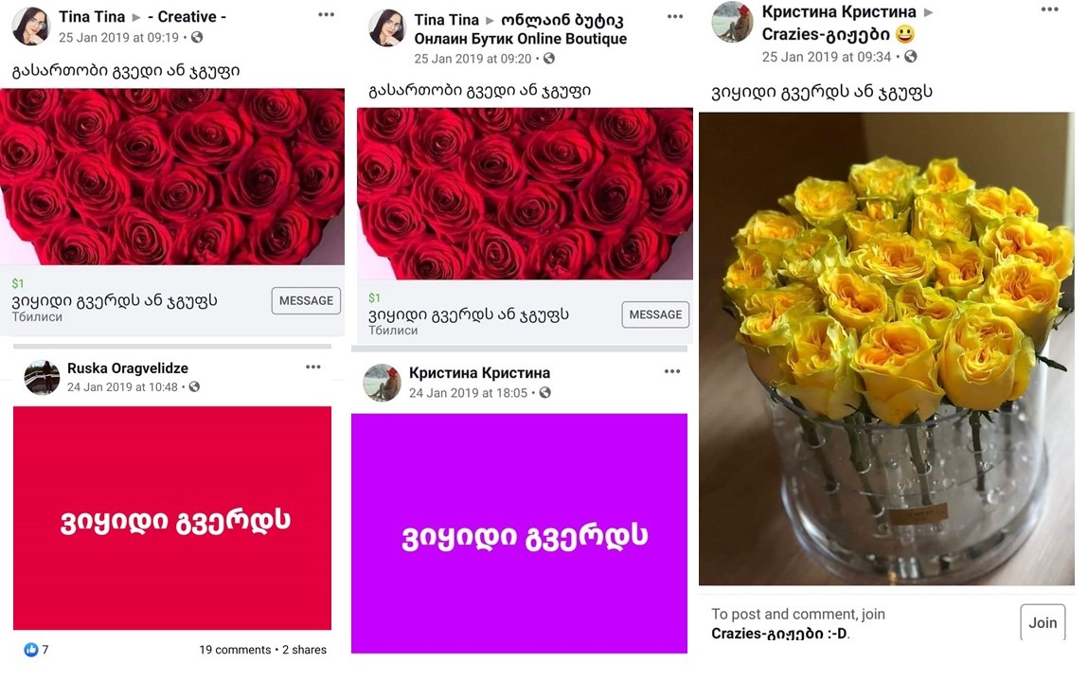
Task: Open the 19 comments link
Action: 235,650
